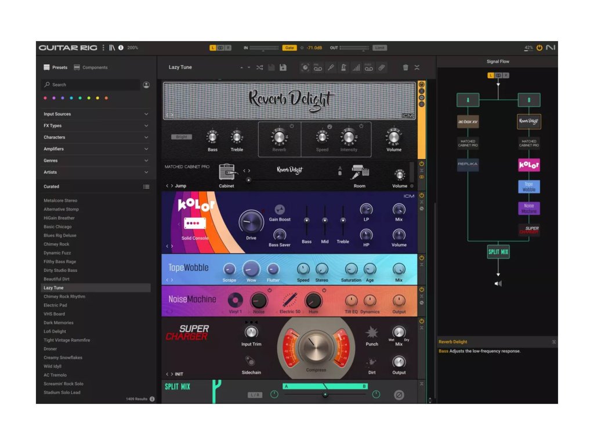
Task: Select Lazy Tune preset
Action: pos(96,288)
